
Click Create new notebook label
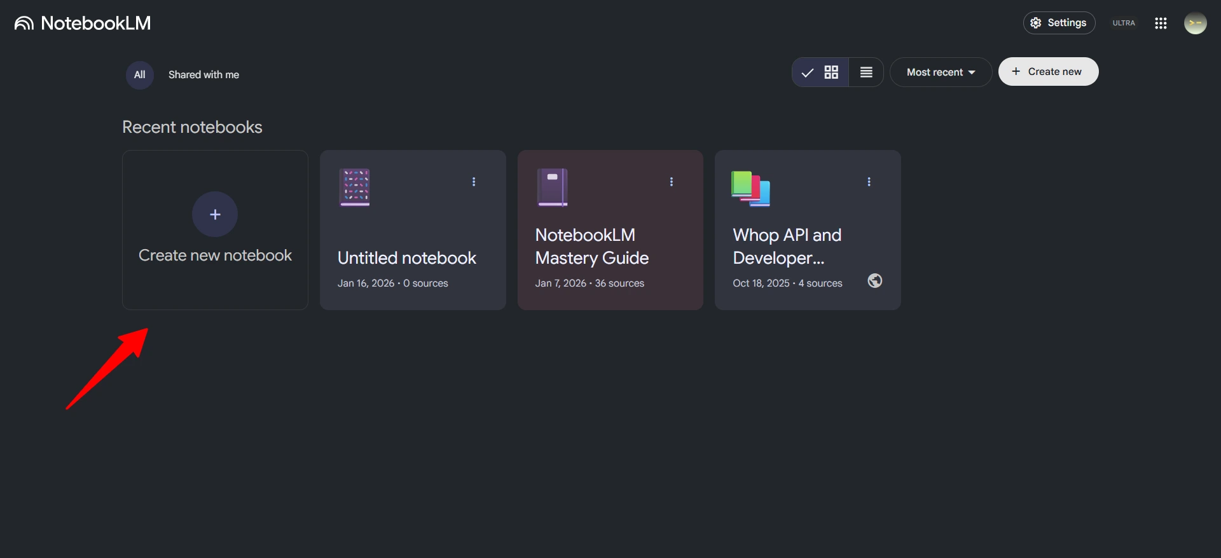tap(215, 255)
